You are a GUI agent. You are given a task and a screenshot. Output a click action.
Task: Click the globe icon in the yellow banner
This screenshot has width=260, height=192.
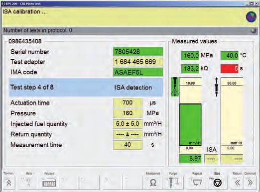[251, 17]
